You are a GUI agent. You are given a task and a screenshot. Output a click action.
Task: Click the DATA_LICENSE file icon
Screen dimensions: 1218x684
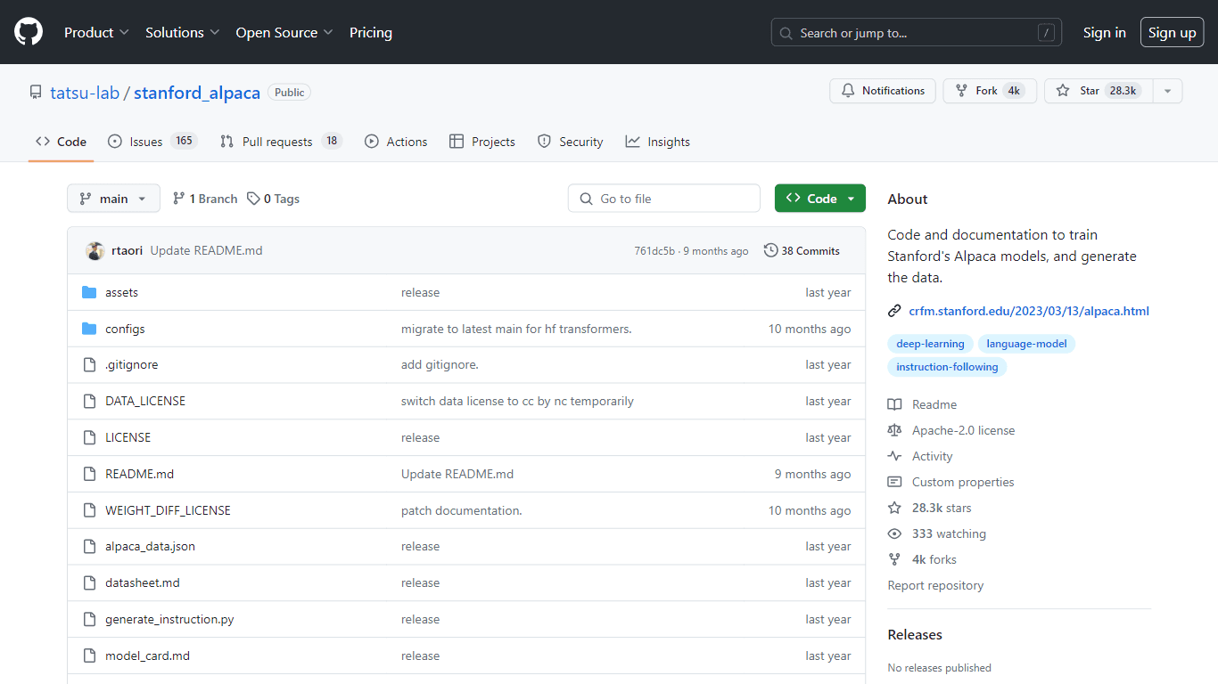point(89,402)
